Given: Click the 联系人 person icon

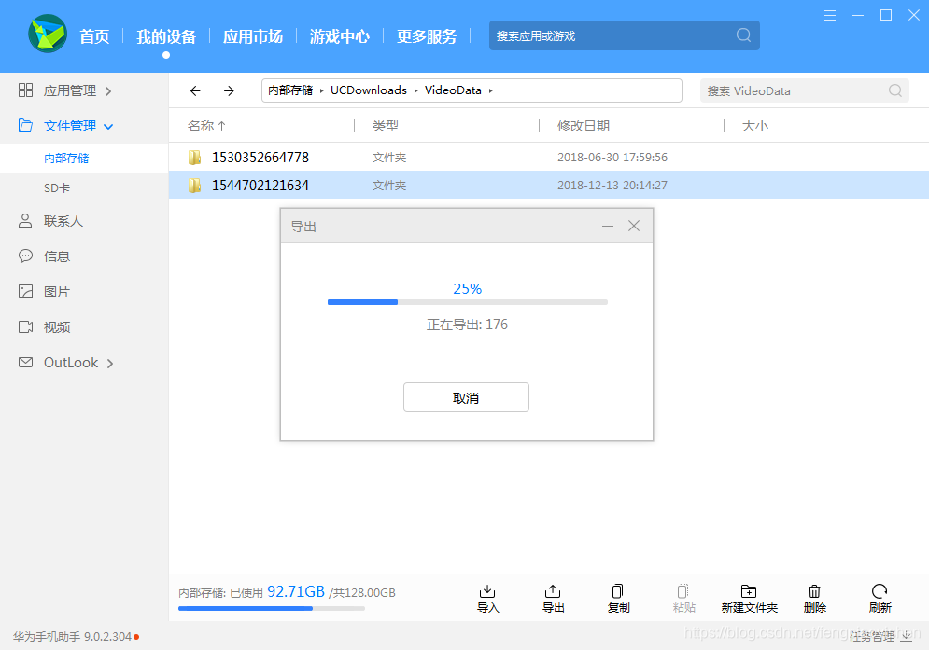Looking at the screenshot, I should 25,221.
